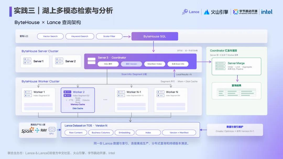Click the 火山引擎 logo

(x=216, y=12)
